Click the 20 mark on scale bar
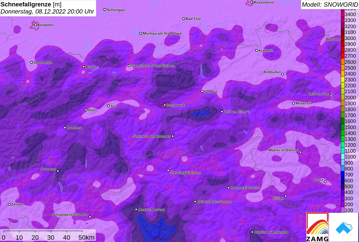The height and width of the screenshot is (242, 359). click(35, 238)
